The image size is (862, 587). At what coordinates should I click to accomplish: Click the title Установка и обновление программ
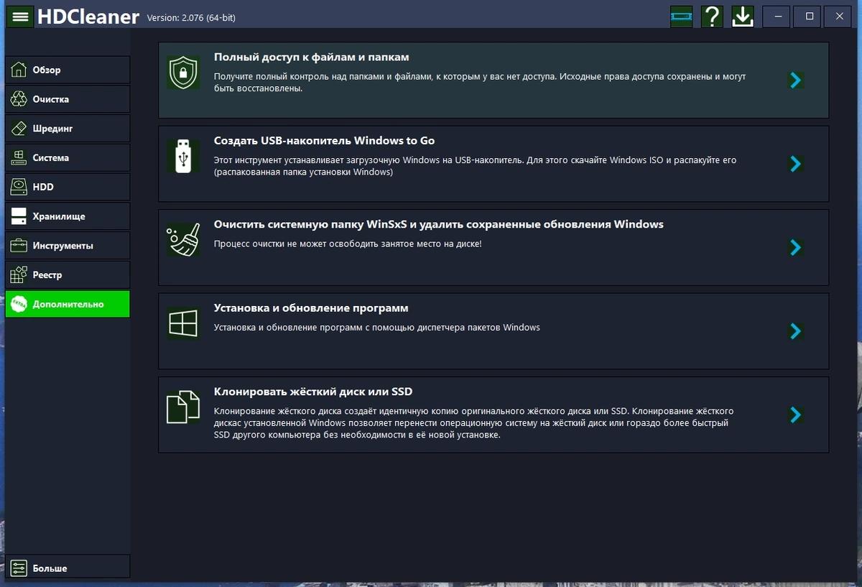(311, 308)
